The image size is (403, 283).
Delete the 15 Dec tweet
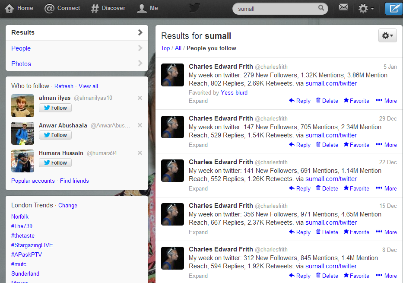click(x=327, y=232)
